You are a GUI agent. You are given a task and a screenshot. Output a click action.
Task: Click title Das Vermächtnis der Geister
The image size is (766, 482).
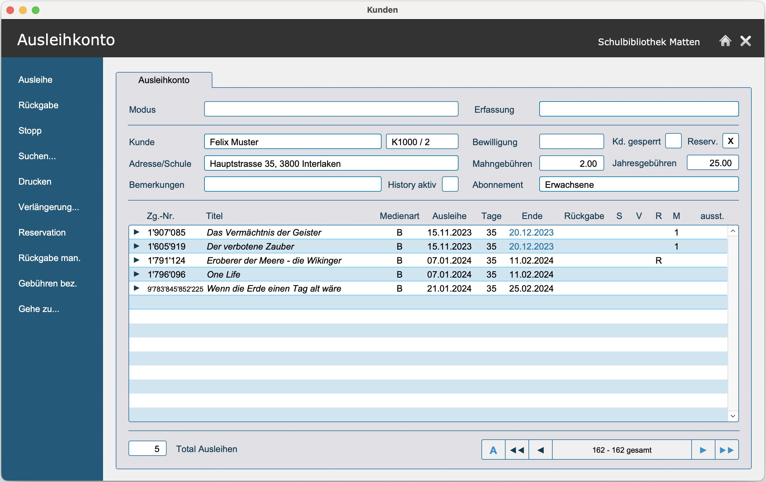point(264,232)
